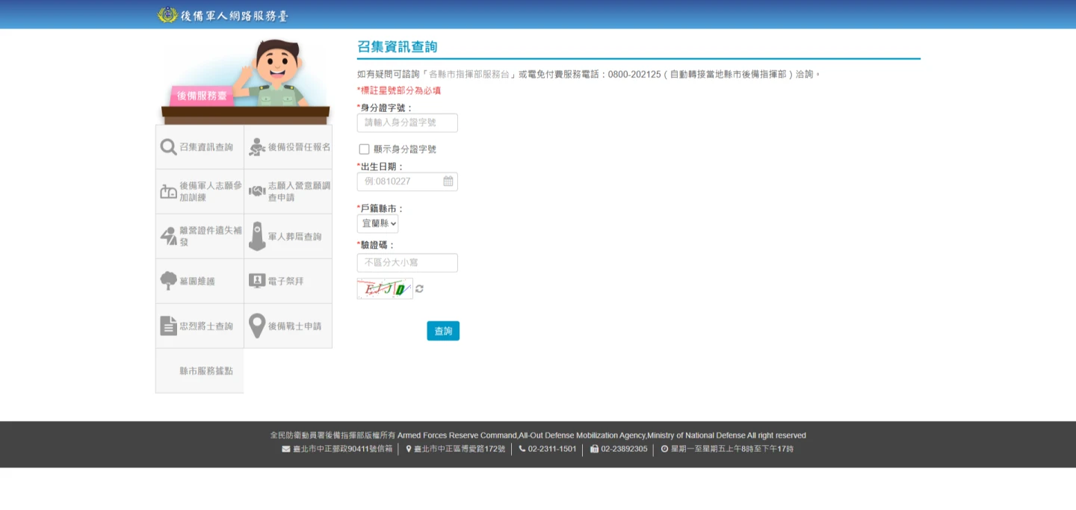The image size is (1076, 510).
Task: Open the 墓園維護 tree icon
Action: (168, 282)
